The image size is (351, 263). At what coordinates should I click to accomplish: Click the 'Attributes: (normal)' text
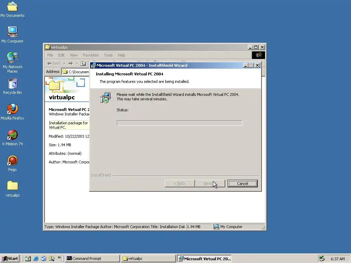click(65, 153)
